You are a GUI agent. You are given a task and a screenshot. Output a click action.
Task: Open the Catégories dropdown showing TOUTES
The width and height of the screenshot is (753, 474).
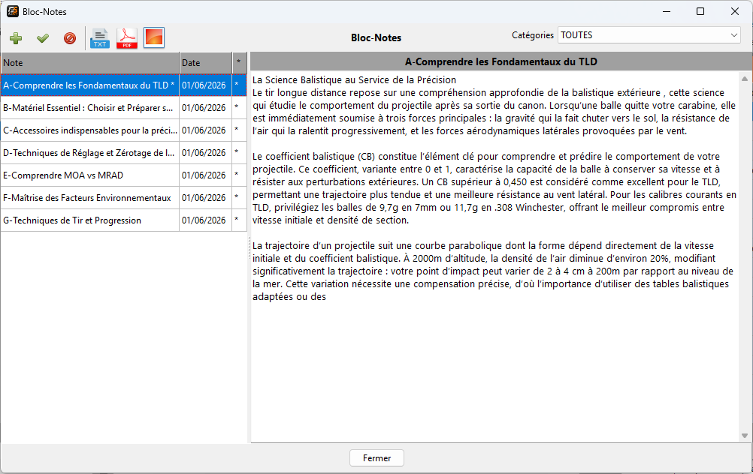click(x=649, y=35)
